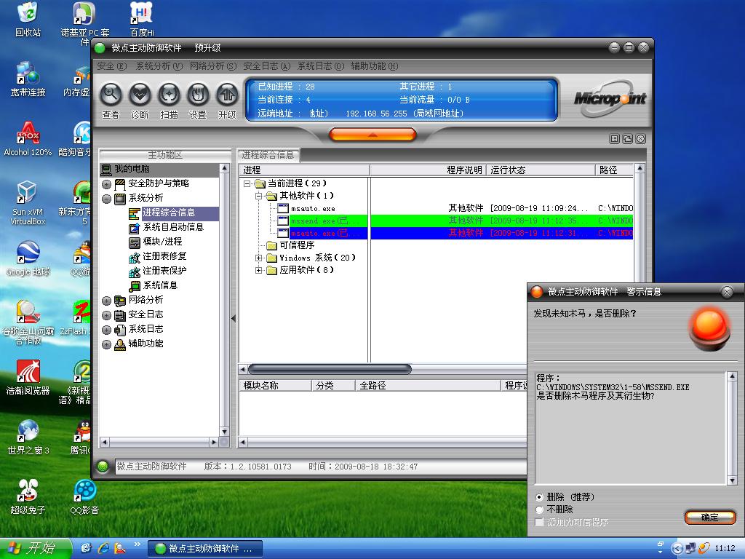Launch Google 地球 desktop shortcut
Viewport: 745px width, 559px height.
[x=28, y=258]
